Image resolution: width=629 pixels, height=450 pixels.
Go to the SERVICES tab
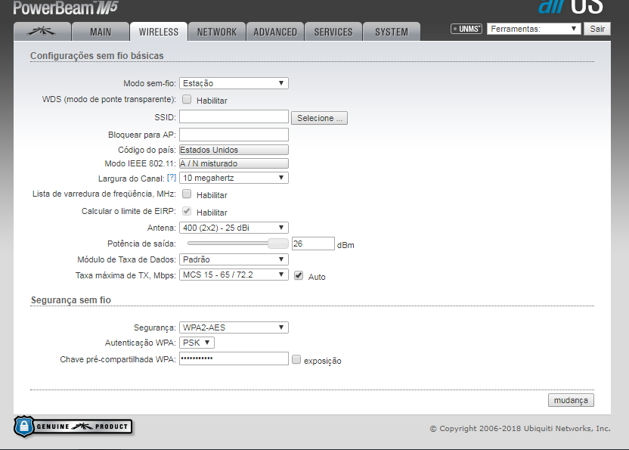pos(333,32)
